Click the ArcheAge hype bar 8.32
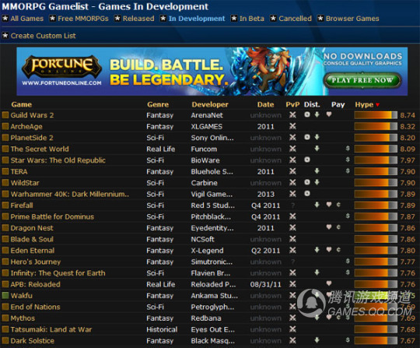420x348 pixels. [x=376, y=127]
